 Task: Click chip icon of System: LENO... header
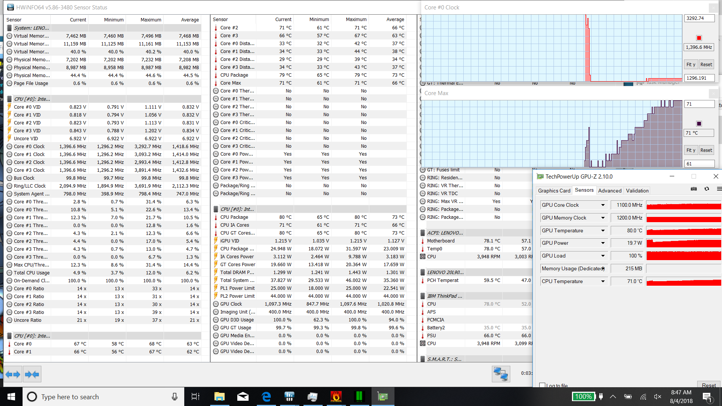[9, 28]
